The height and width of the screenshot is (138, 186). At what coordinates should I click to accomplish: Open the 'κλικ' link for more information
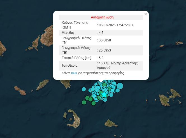(74, 73)
